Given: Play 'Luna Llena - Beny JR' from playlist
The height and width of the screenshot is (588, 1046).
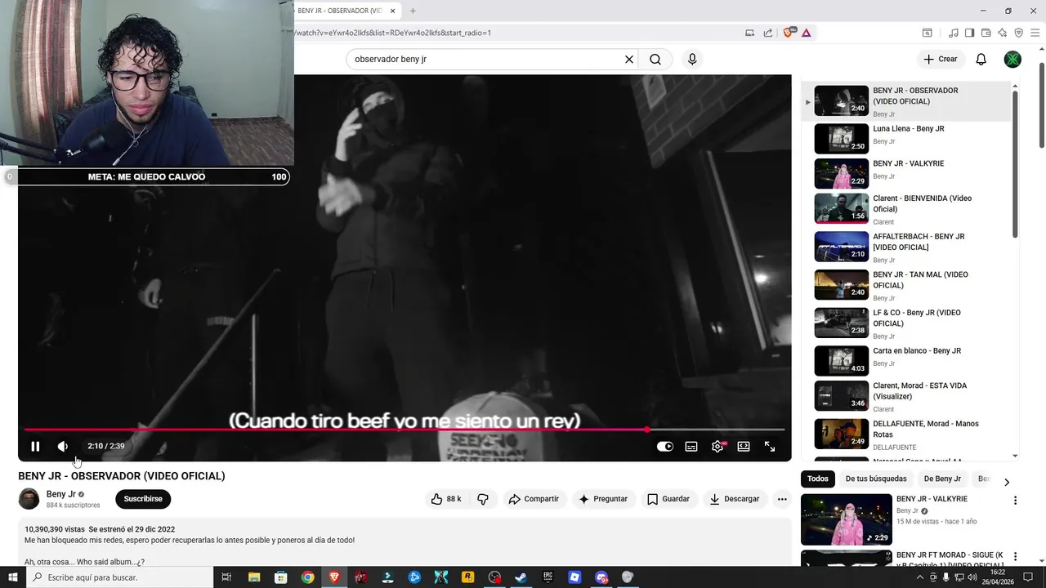Looking at the screenshot, I should 905,139.
